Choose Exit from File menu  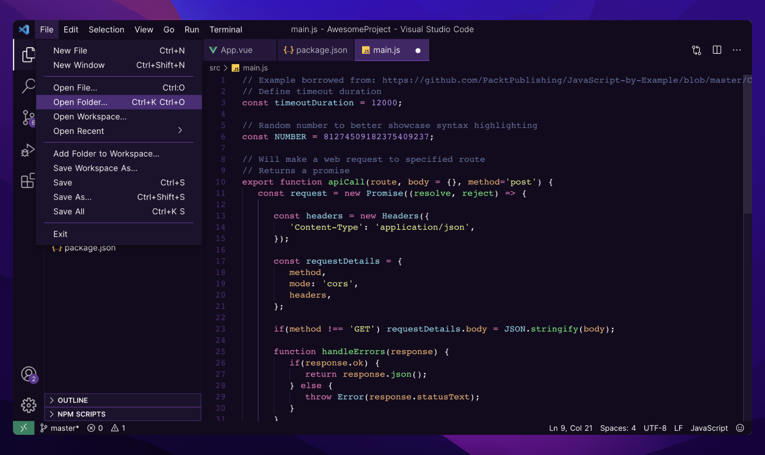click(x=119, y=234)
